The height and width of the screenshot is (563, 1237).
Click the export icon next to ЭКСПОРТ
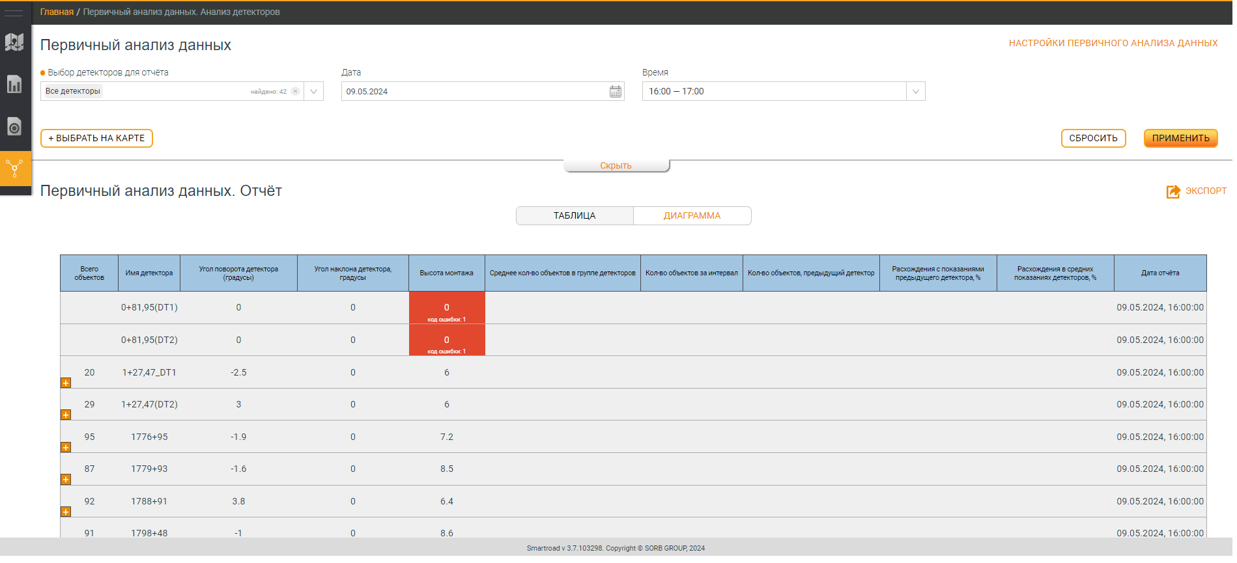(1173, 191)
